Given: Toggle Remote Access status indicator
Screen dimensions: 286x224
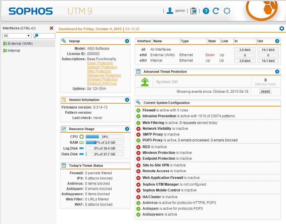Looking at the screenshot, I should tap(138, 171).
